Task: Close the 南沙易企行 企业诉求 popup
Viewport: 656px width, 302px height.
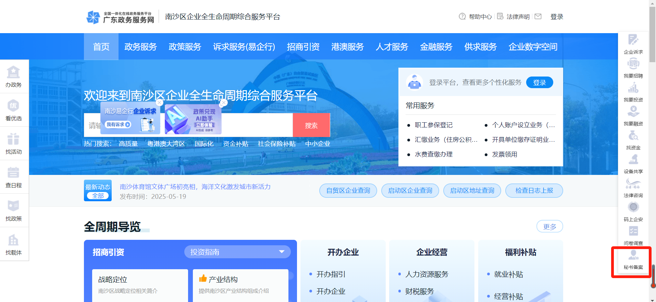Action: click(x=159, y=102)
